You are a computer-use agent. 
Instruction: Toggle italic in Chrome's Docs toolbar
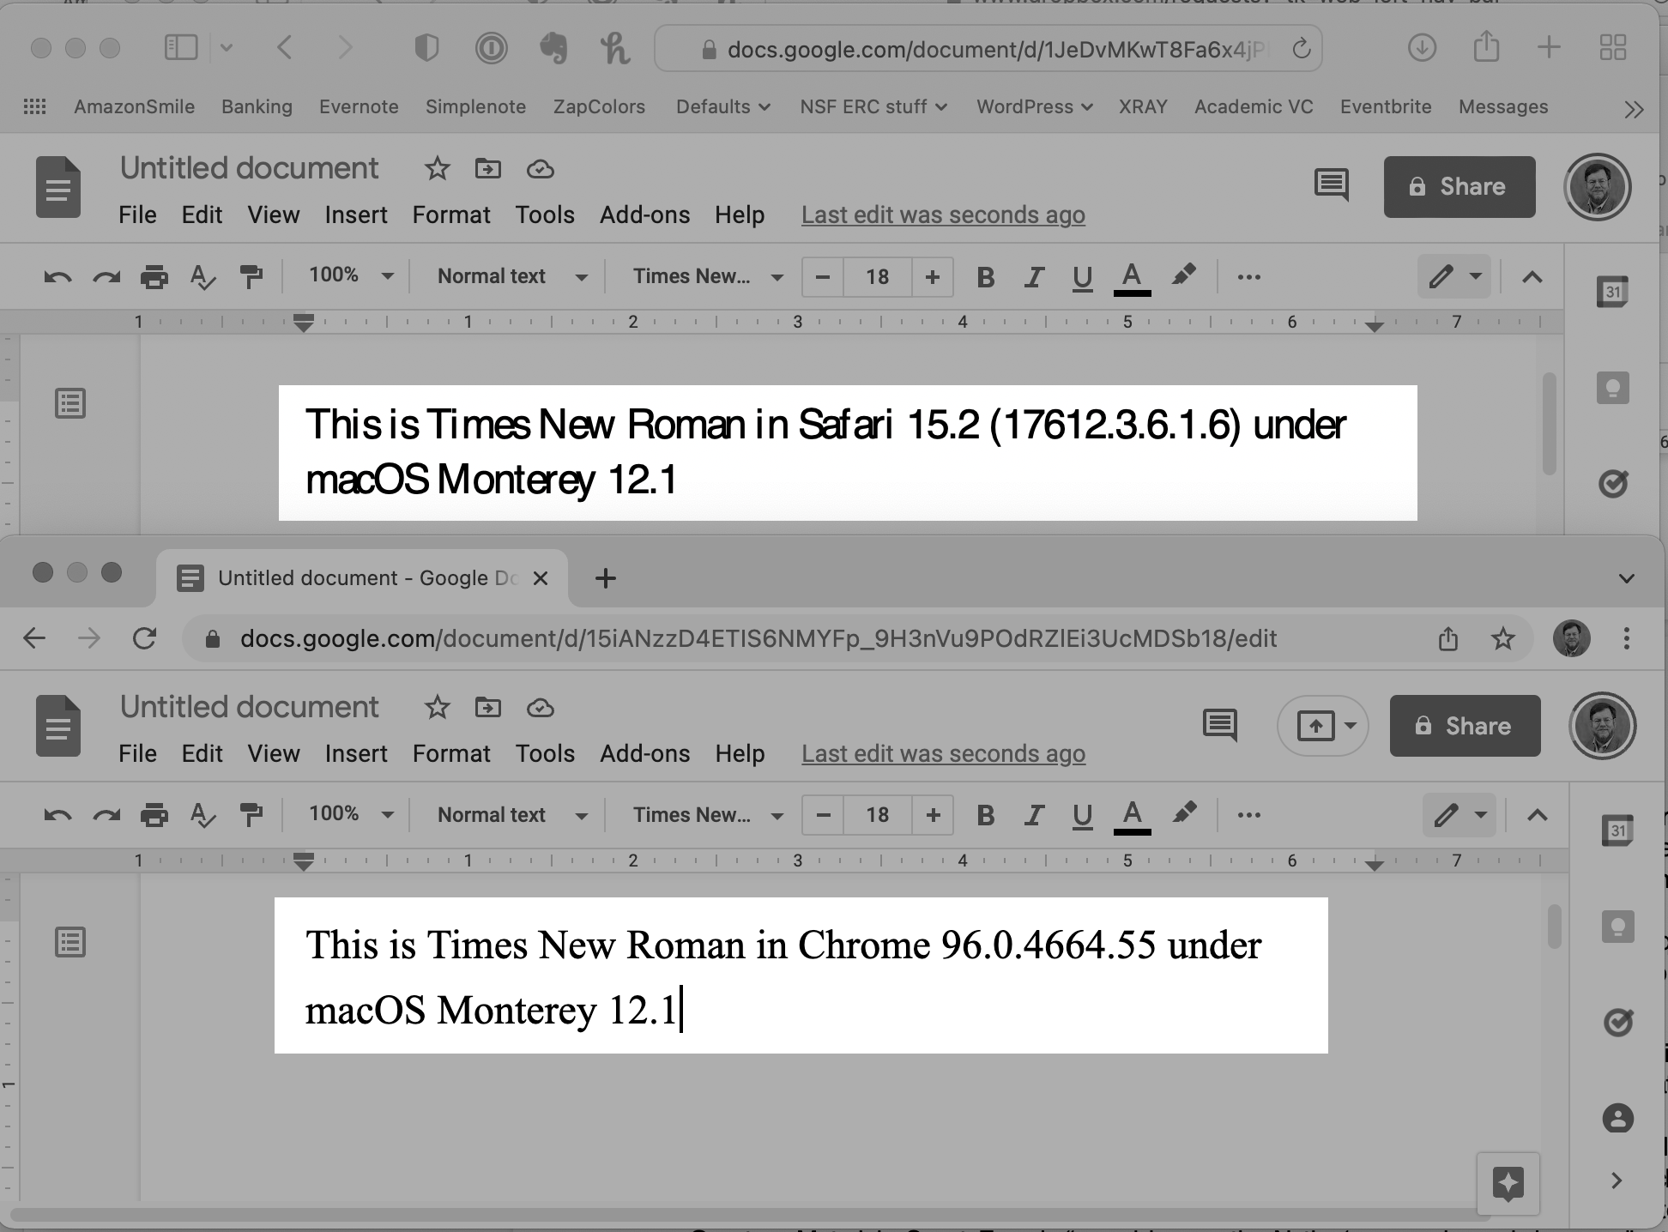(x=1034, y=815)
